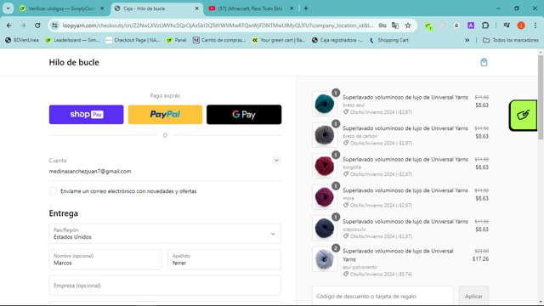Click the password key icon in address bar
544x306 pixels.
pos(382,25)
